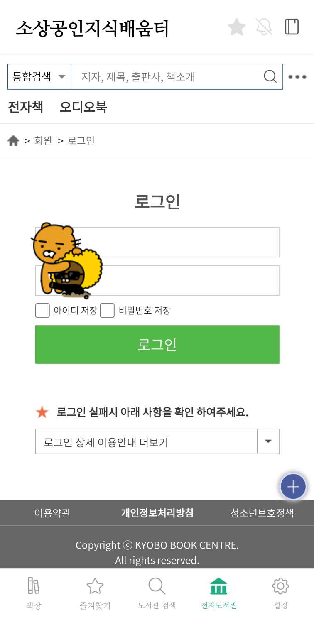The image size is (314, 620).
Task: Tap the magnifier icon to search
Action: (270, 77)
